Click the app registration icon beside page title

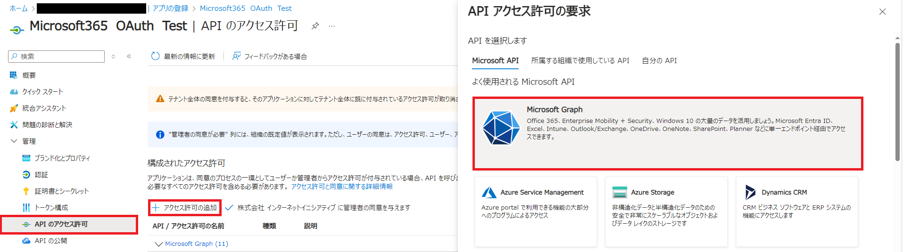coord(17,30)
